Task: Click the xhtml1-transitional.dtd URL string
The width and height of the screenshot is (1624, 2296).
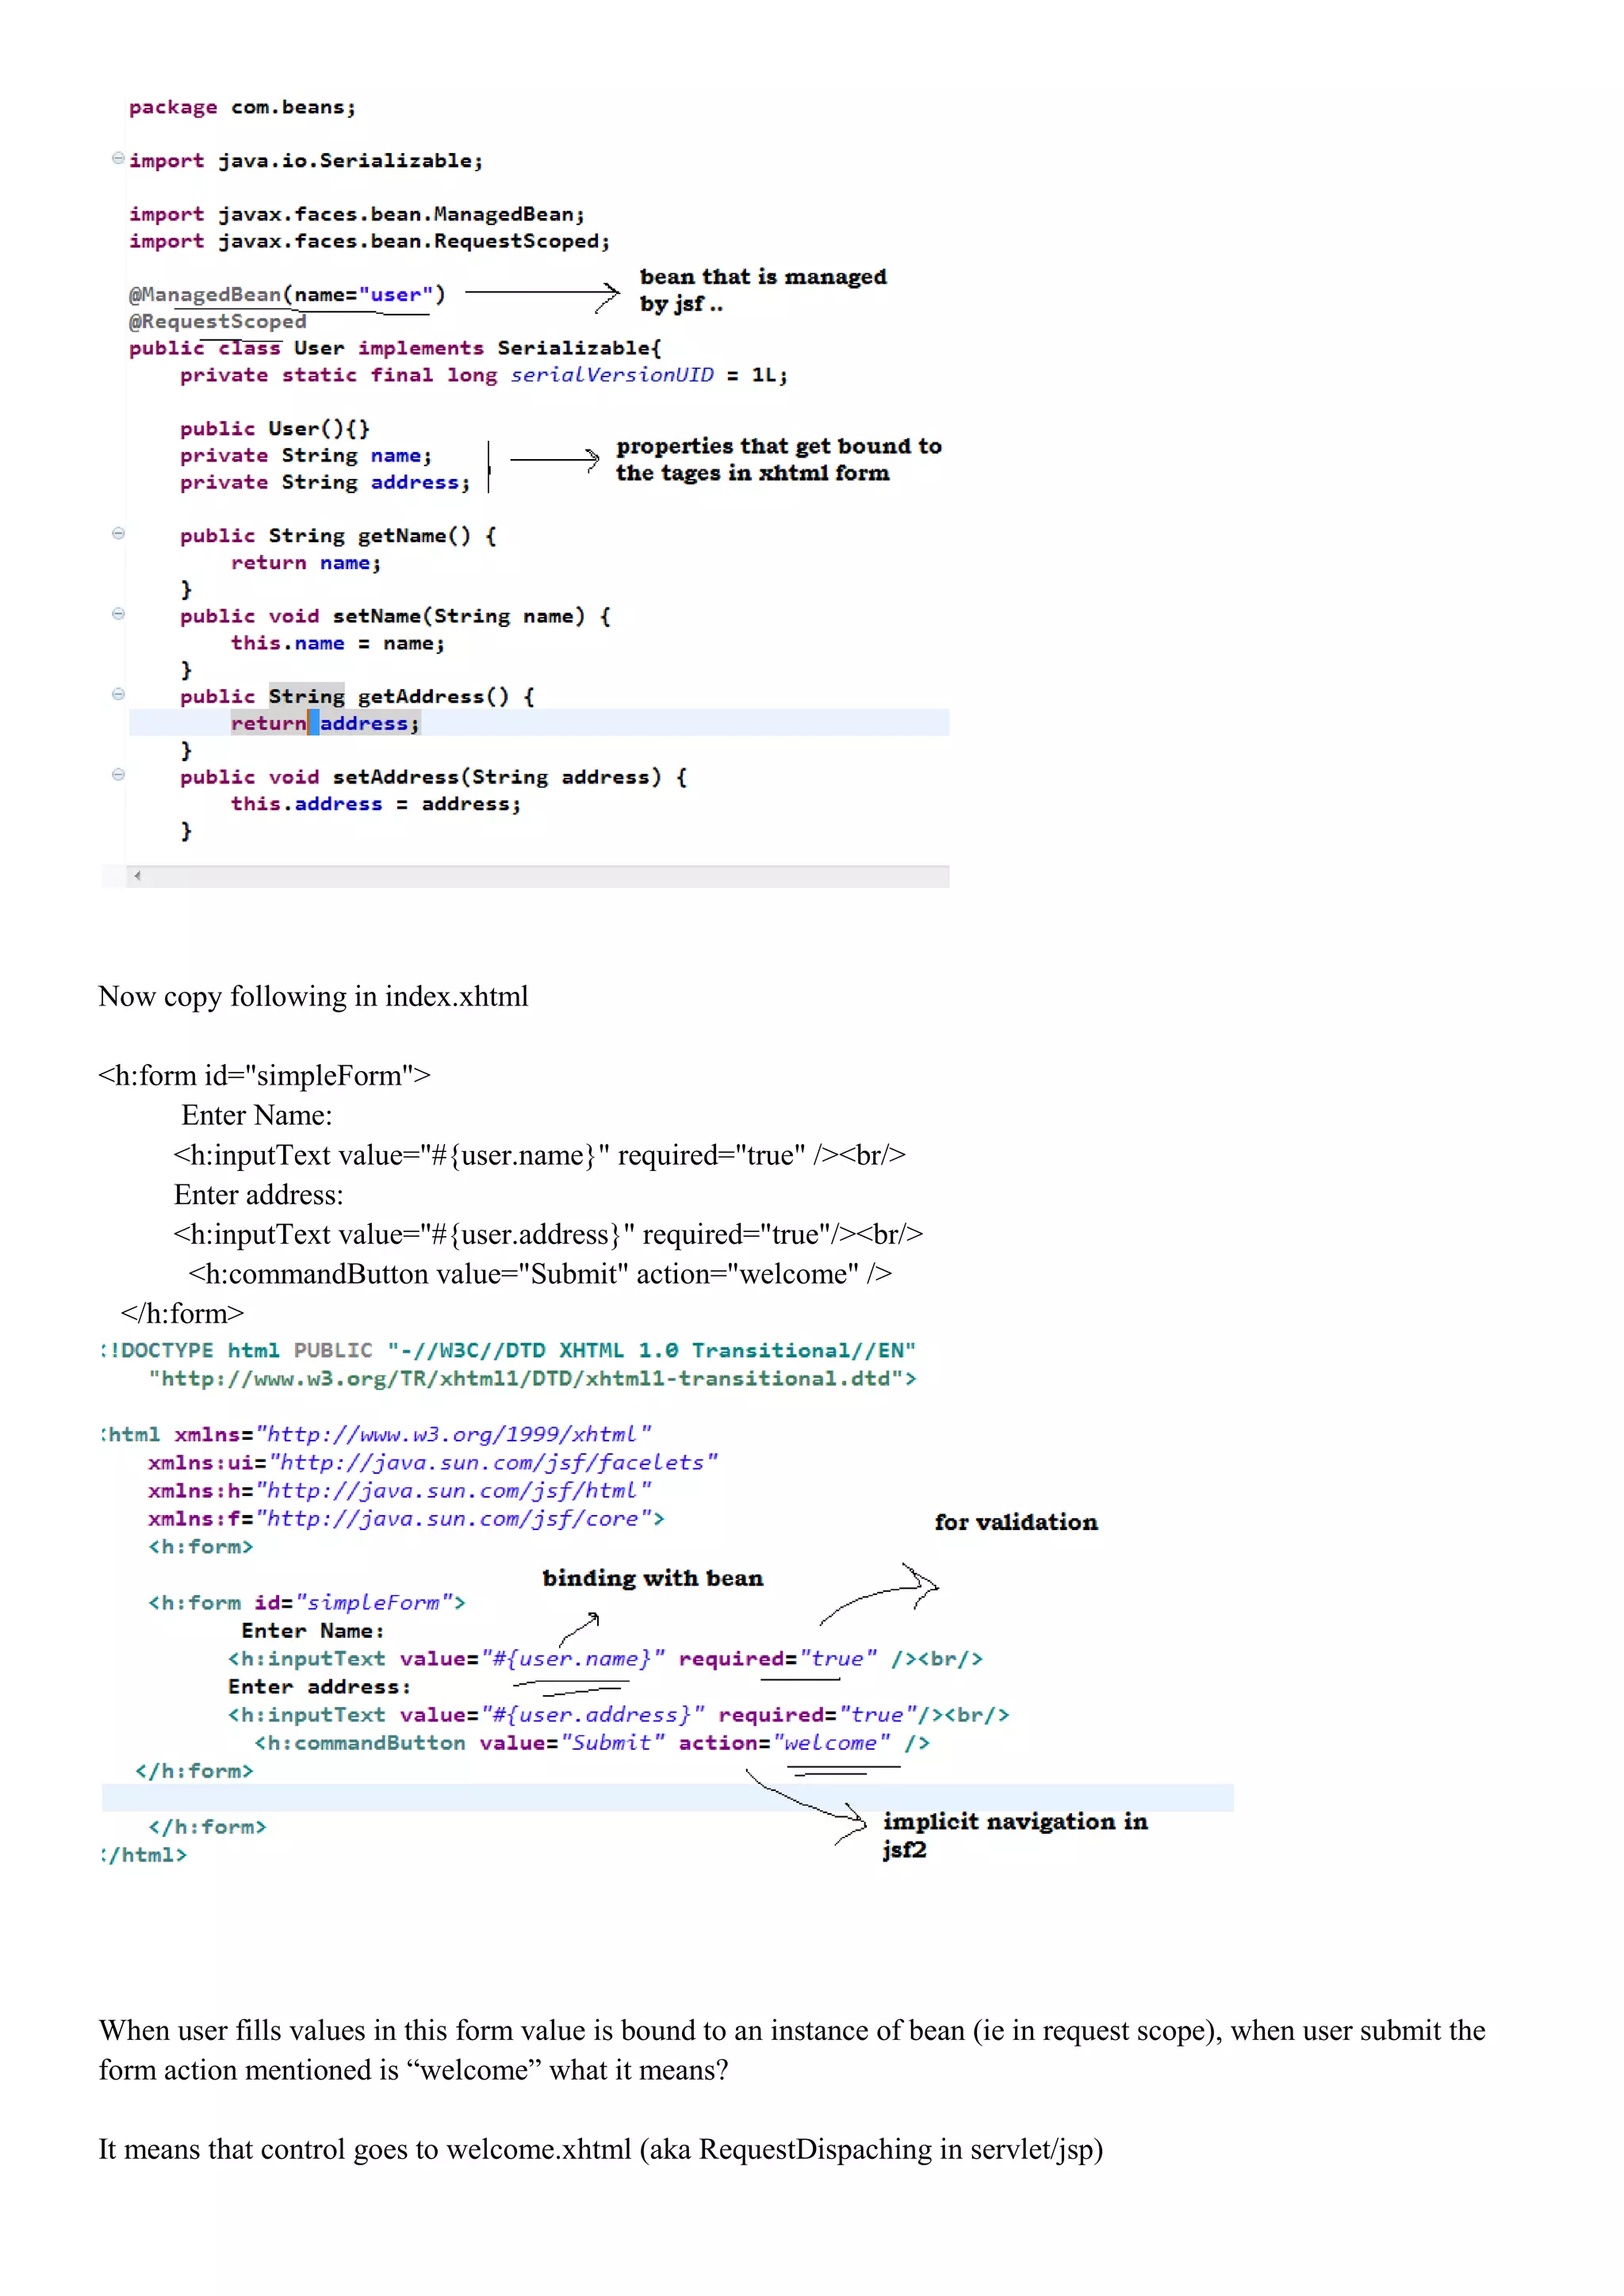Action: pyautogui.click(x=532, y=1379)
